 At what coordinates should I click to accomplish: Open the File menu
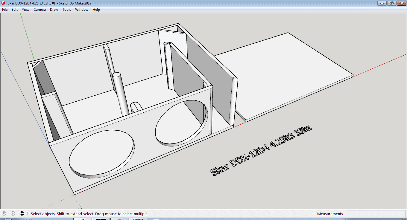pos(5,10)
